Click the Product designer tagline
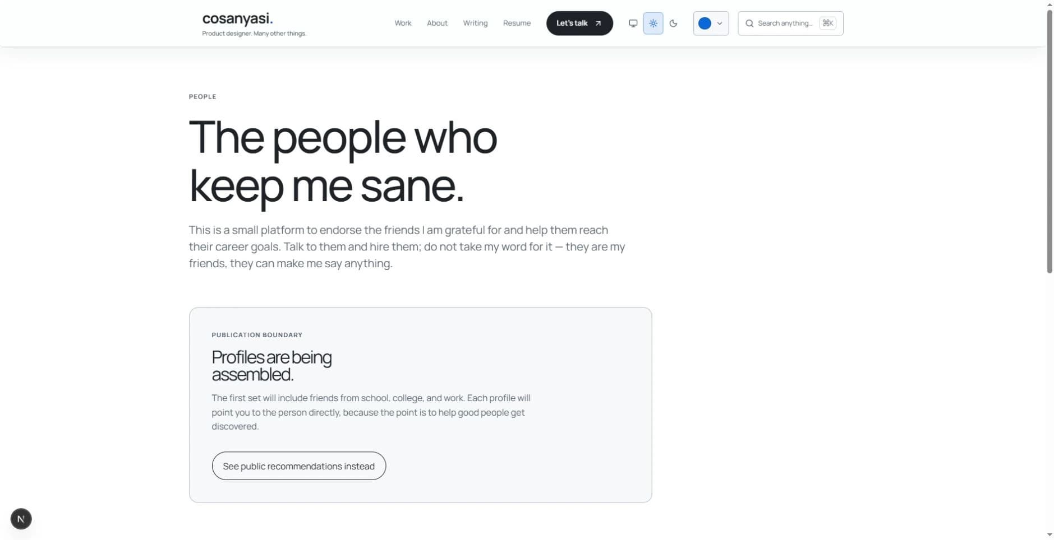This screenshot has height=540, width=1054. click(254, 34)
